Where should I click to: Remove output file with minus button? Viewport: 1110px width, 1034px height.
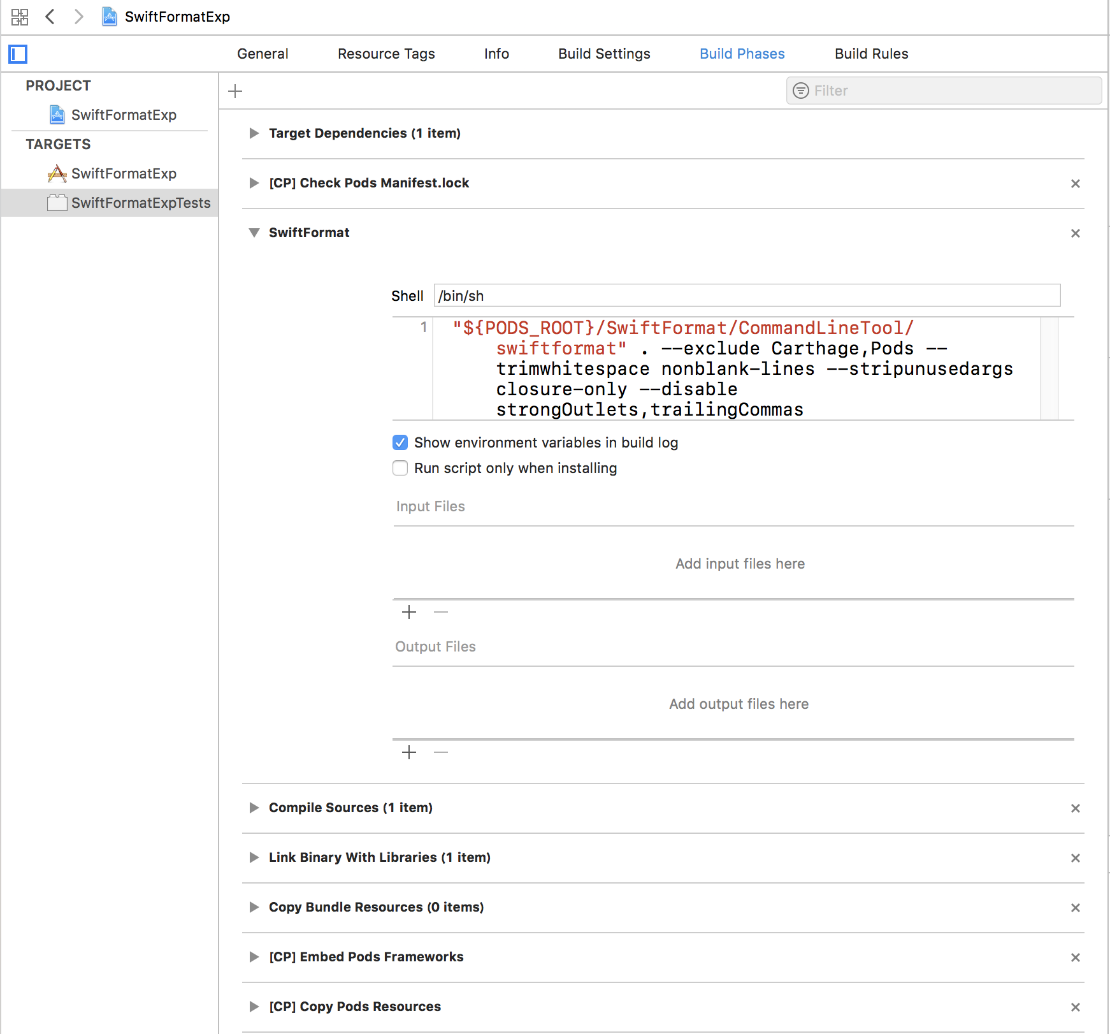(x=441, y=752)
